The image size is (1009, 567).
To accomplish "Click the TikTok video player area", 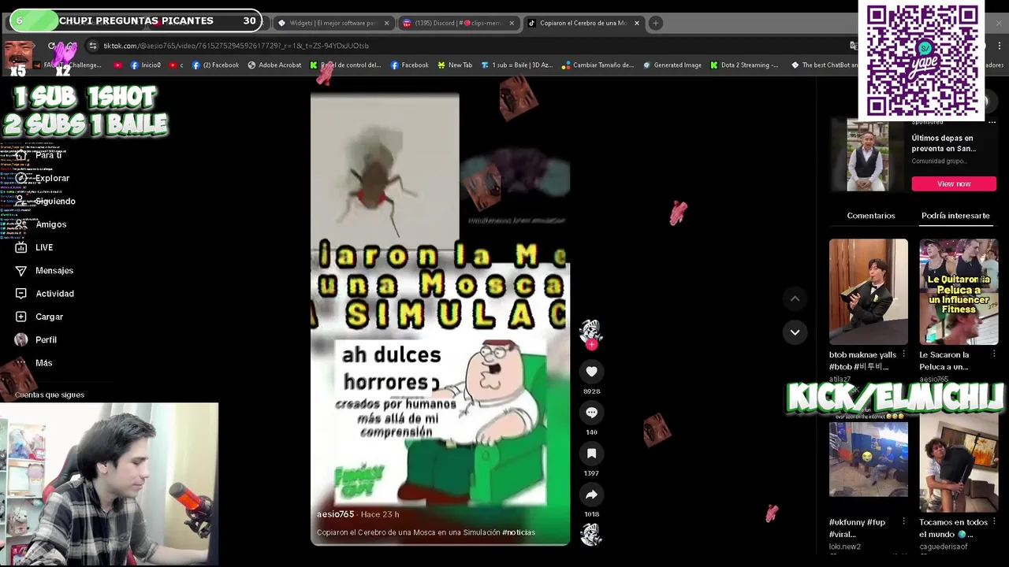I will click(x=440, y=319).
